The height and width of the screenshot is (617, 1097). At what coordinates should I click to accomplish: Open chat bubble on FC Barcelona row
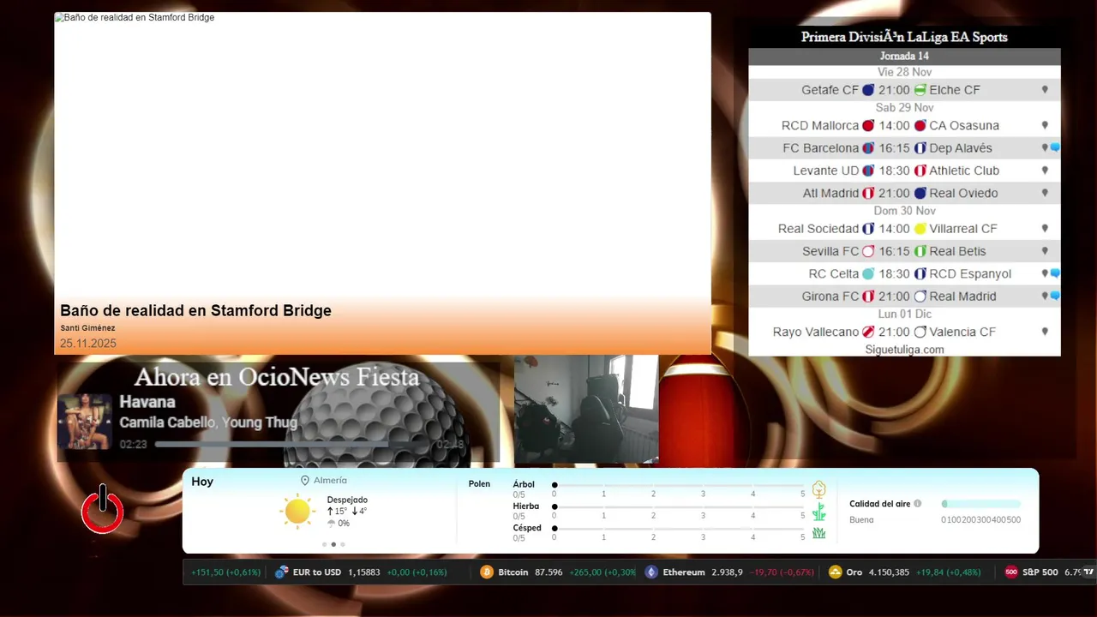point(1055,147)
